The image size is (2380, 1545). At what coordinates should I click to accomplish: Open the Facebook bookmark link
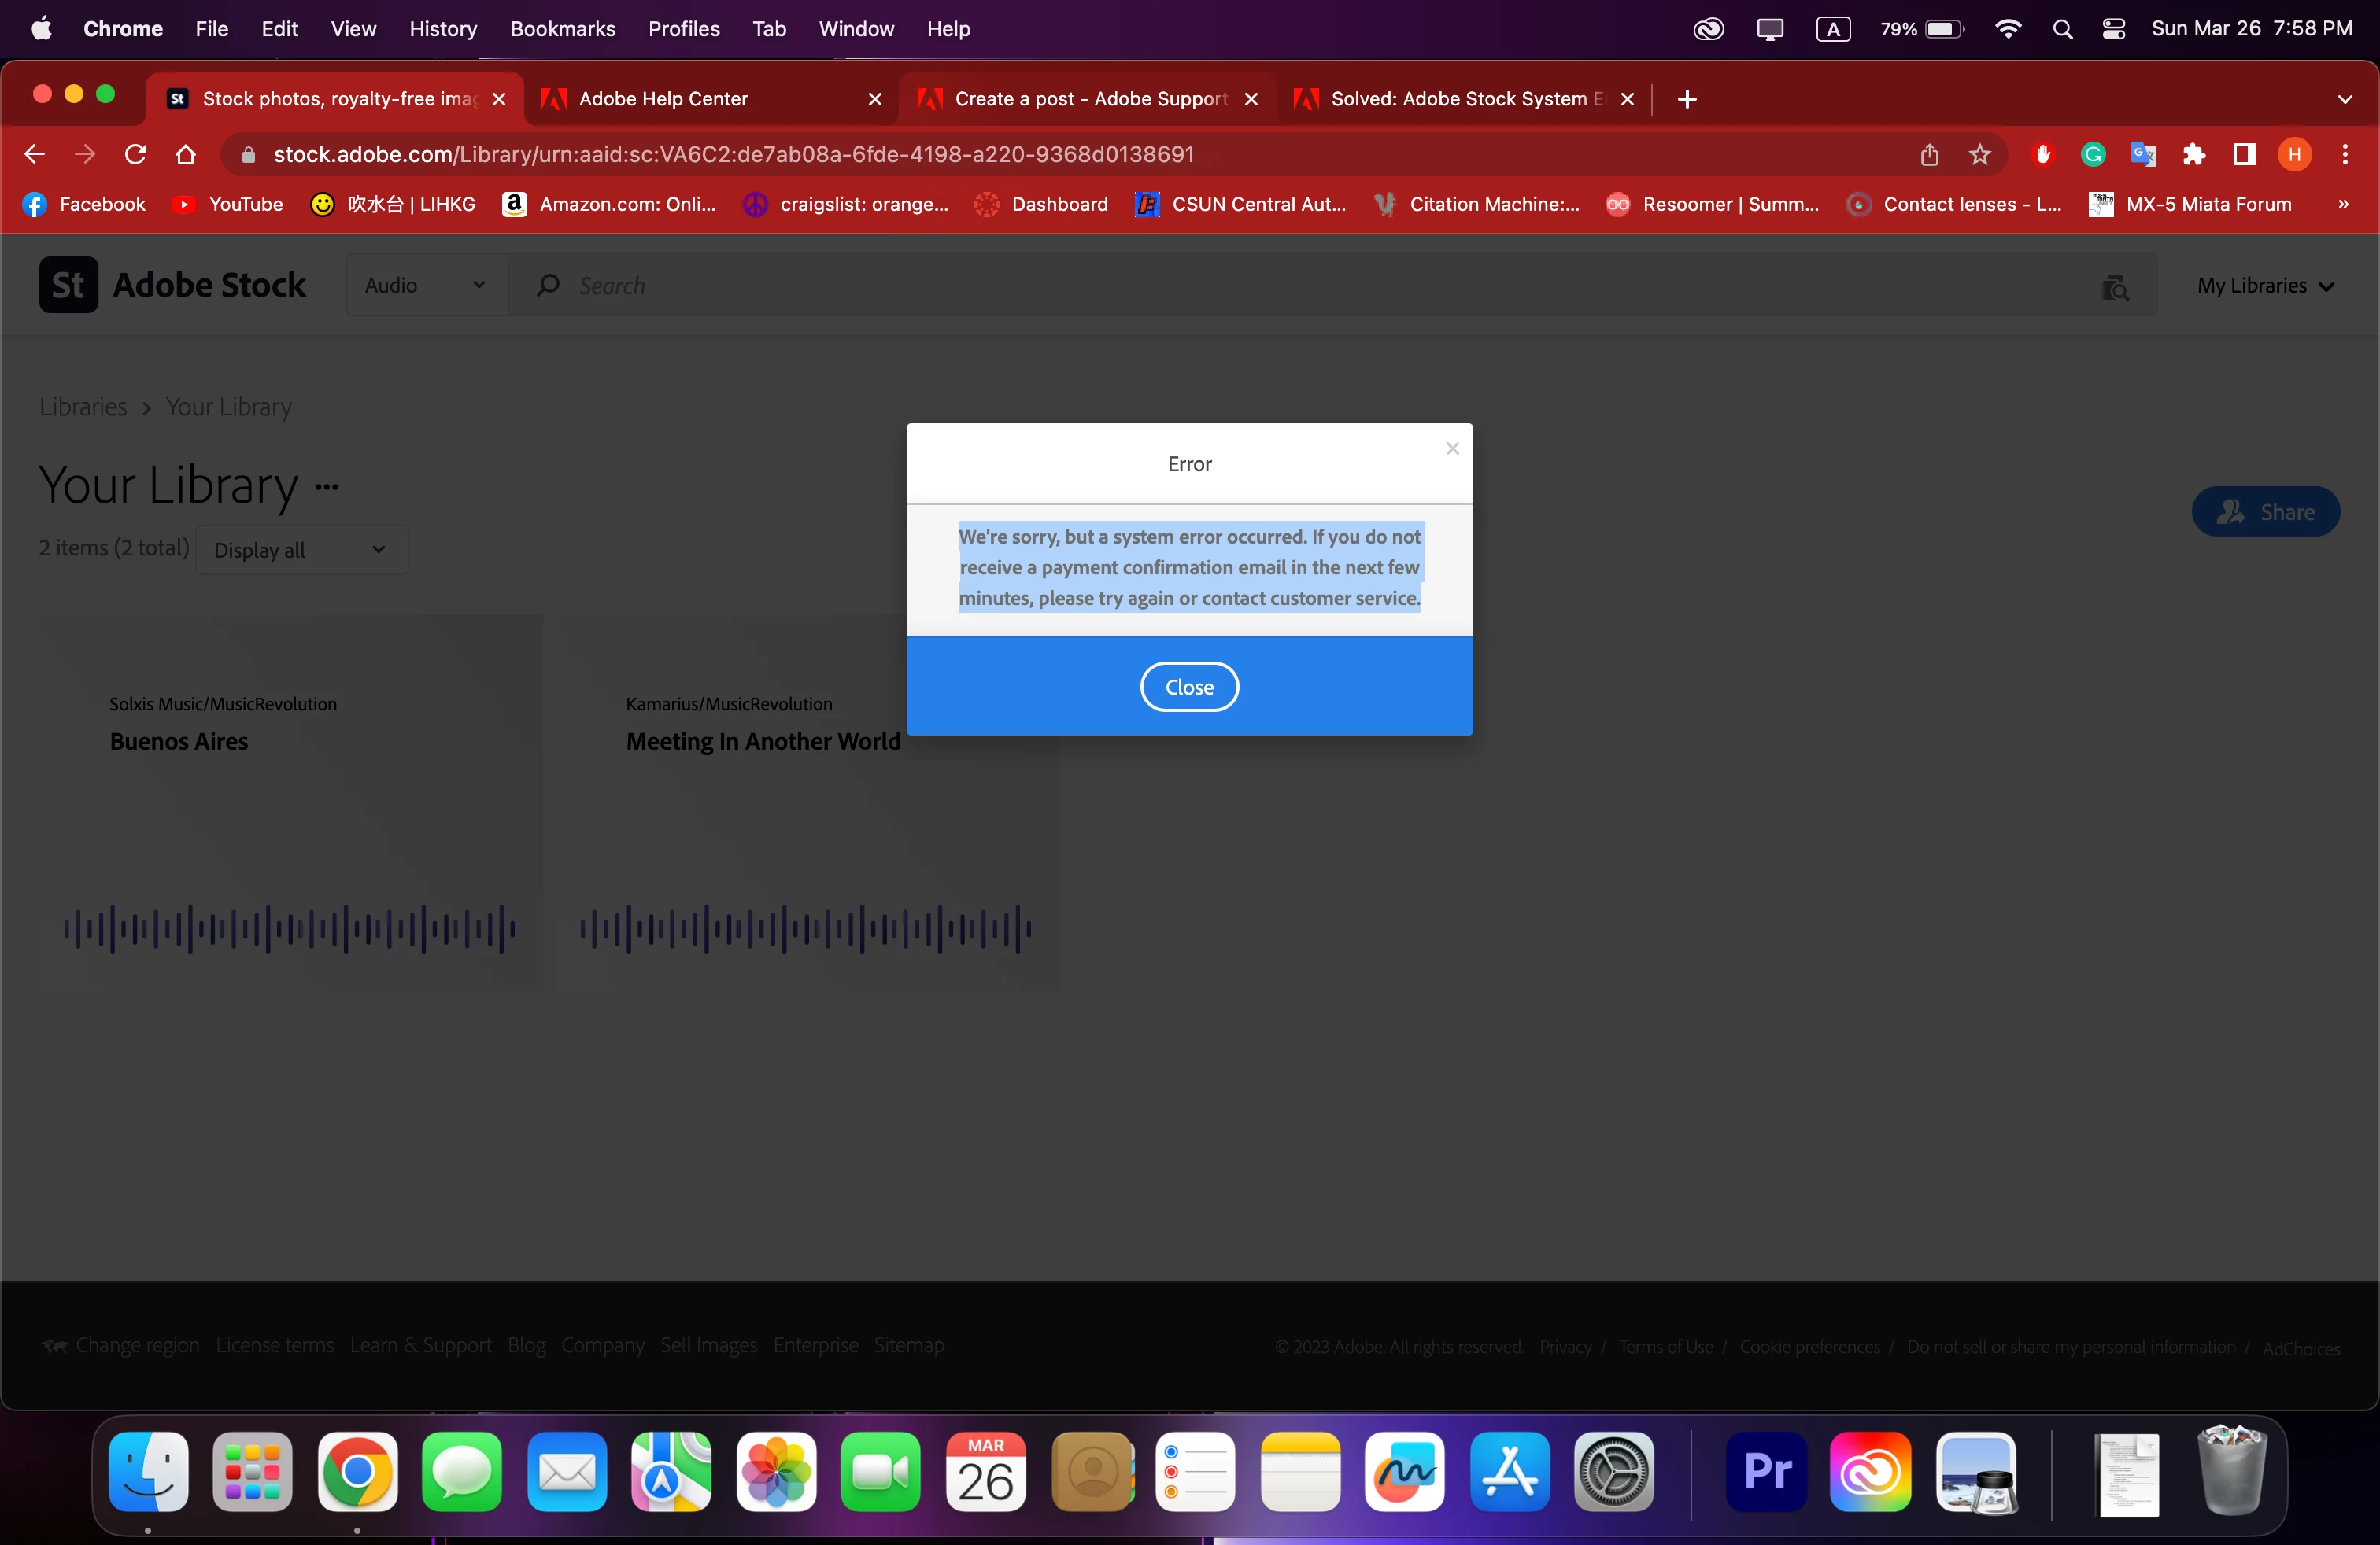coord(85,205)
